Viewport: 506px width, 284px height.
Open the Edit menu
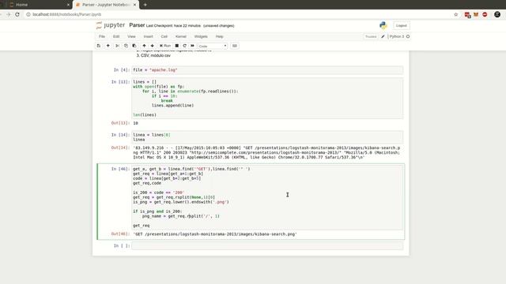pos(116,36)
